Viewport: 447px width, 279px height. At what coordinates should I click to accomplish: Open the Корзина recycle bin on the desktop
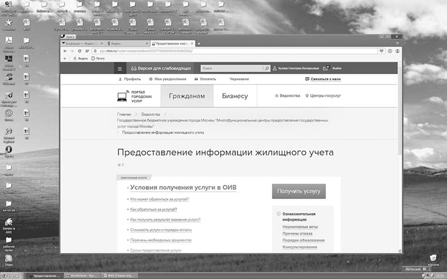433,259
